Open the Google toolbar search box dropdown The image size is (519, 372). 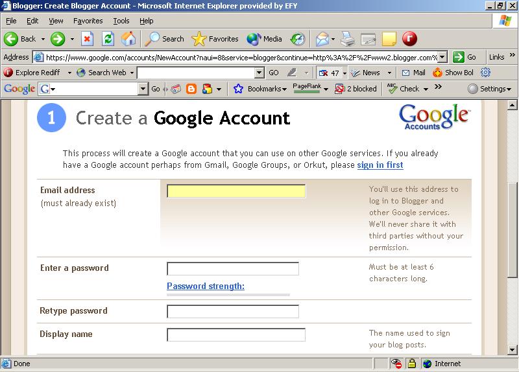pyautogui.click(x=143, y=89)
